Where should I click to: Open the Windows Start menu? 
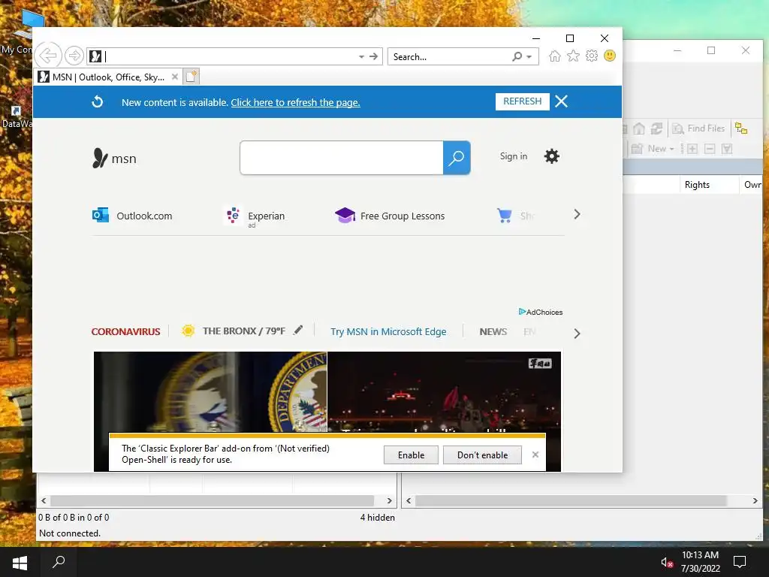pos(20,562)
